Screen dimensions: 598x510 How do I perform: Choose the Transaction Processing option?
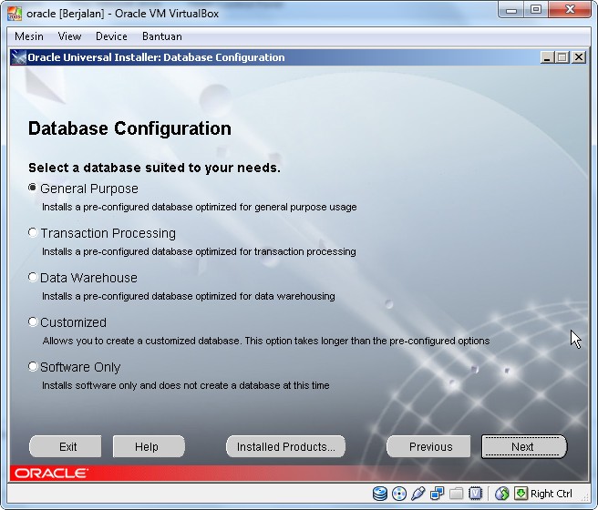pyautogui.click(x=33, y=233)
